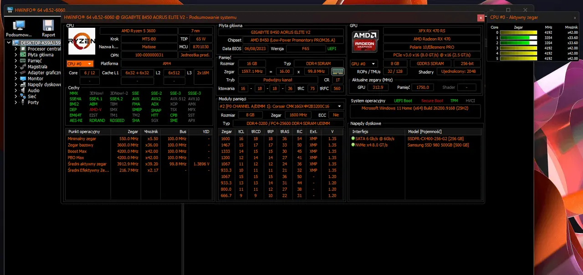Click the AMD-V feature flag
This screenshot has width=583, height=275.
tap(96, 110)
